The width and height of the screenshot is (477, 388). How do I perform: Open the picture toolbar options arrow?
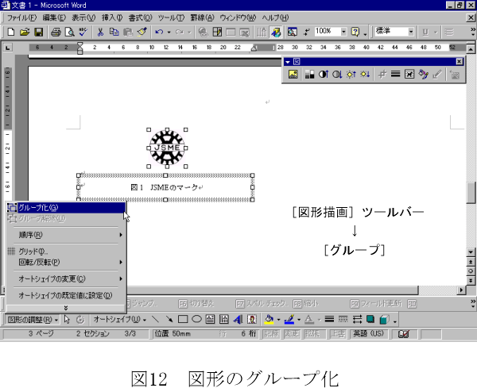point(288,62)
